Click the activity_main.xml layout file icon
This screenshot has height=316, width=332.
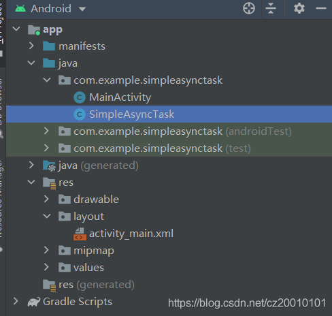coord(80,234)
